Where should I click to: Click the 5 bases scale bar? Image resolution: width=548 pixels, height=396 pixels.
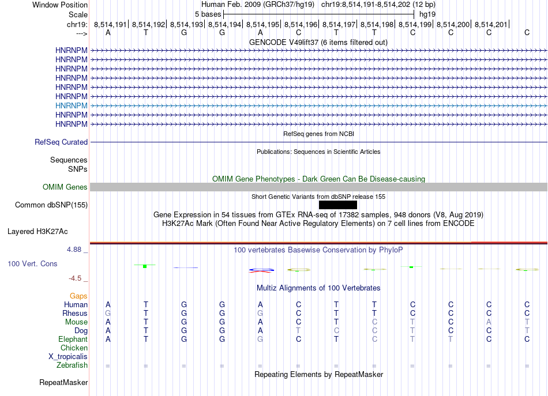click(319, 14)
